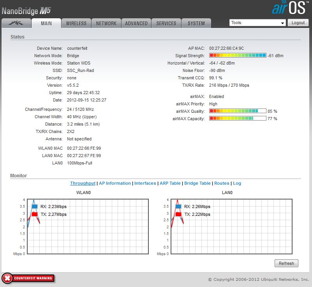Image resolution: width=312 pixels, height=287 pixels.
Task: Click the Signal Strength bar
Action: (x=238, y=55)
